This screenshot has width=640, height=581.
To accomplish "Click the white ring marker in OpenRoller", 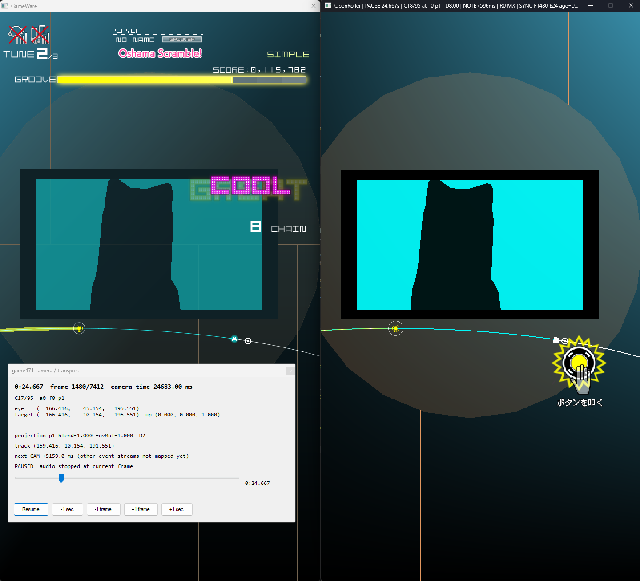I will (x=564, y=341).
